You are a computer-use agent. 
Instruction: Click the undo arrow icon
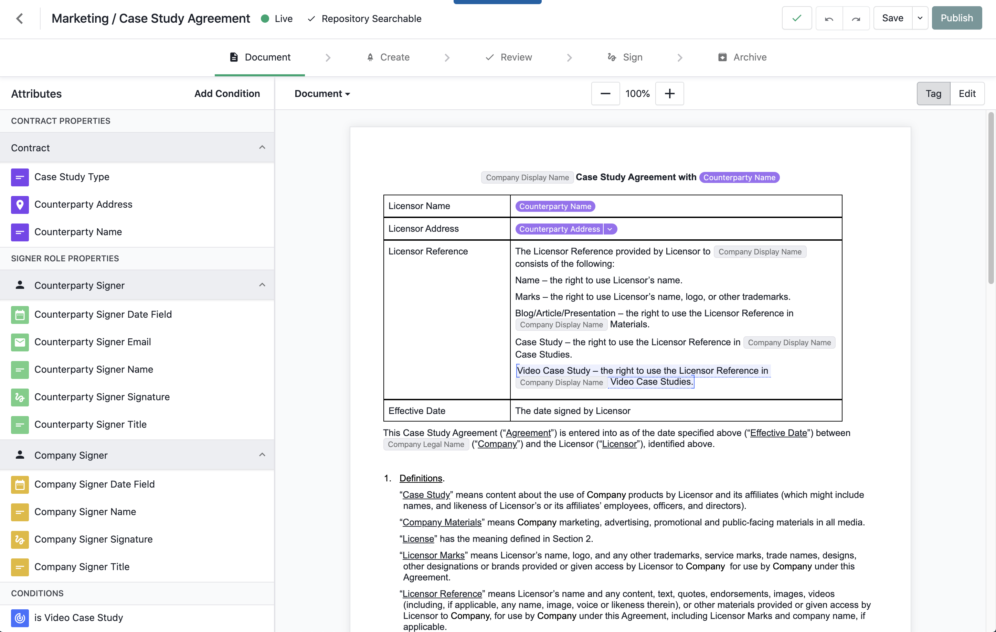(x=829, y=18)
